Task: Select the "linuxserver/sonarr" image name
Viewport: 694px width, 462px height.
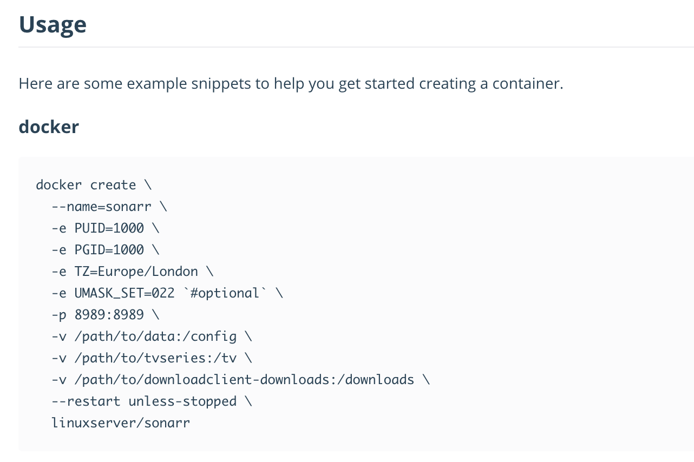Action: coord(120,423)
